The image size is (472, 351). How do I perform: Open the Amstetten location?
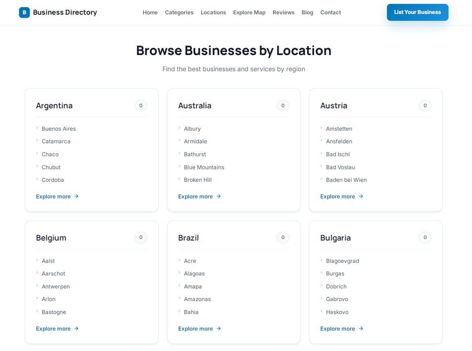pos(339,128)
